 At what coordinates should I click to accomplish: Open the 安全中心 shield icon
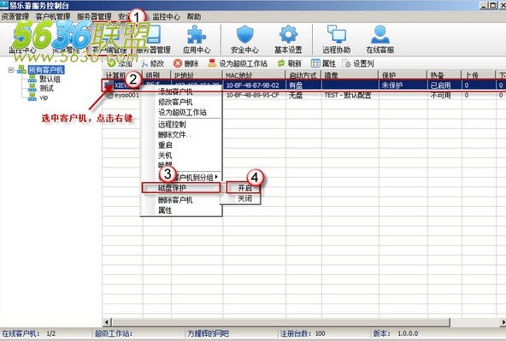[244, 39]
